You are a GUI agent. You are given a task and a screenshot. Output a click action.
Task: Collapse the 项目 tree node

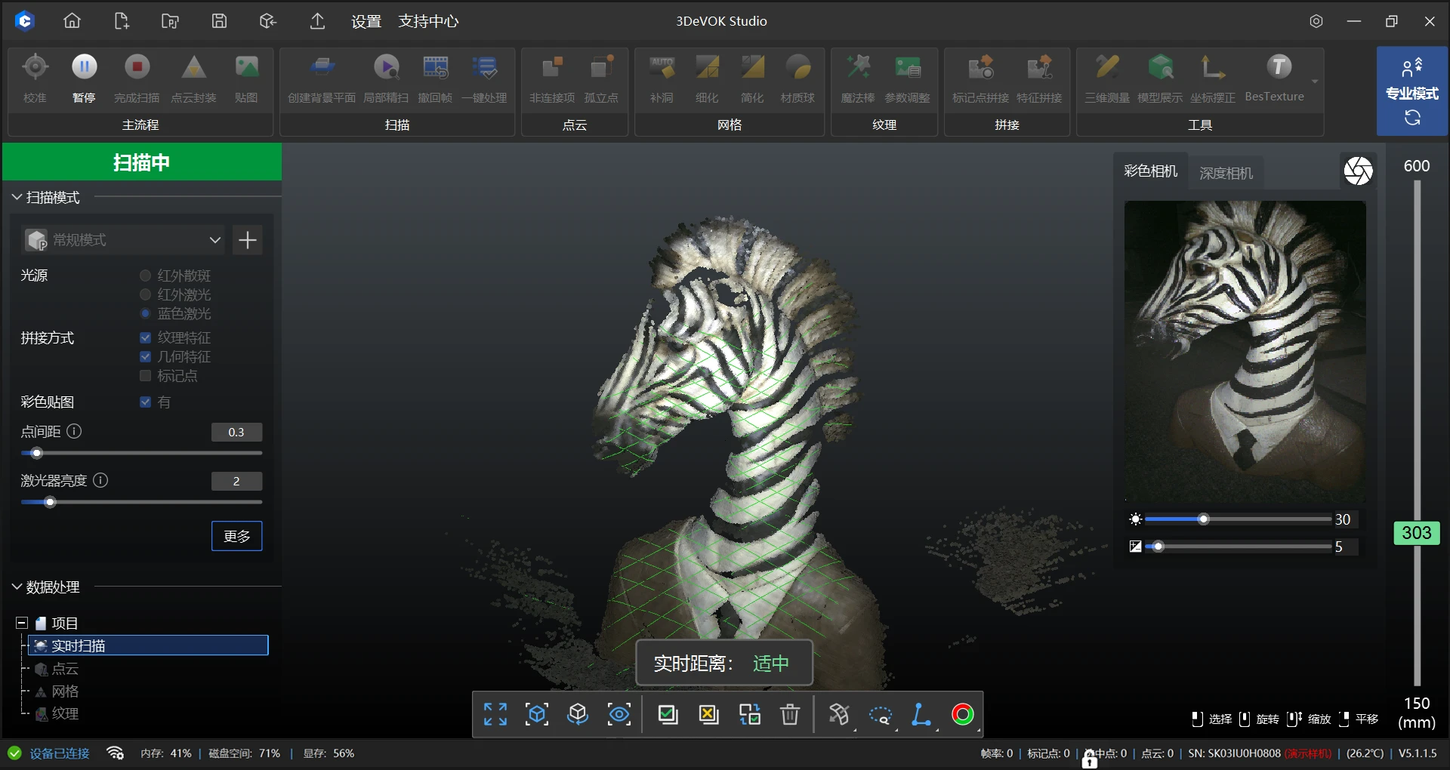coord(22,623)
